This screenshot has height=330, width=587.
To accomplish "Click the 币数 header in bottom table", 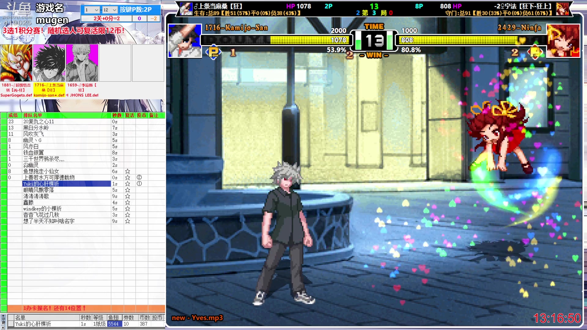I will click(144, 317).
